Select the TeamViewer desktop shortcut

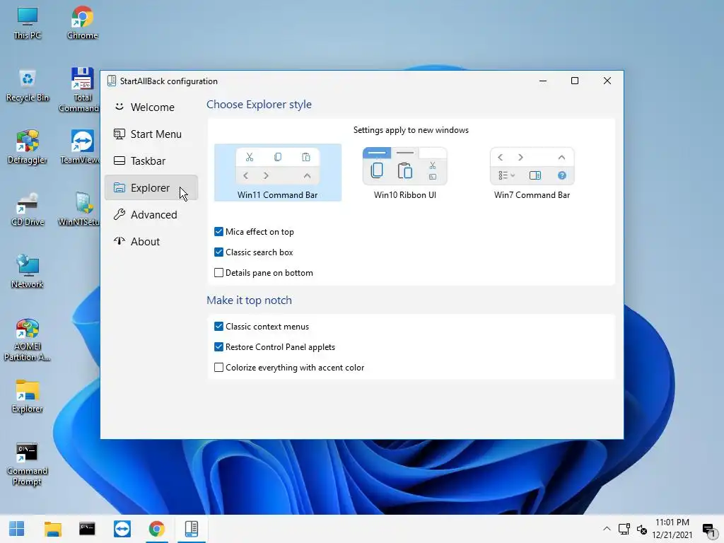(82, 148)
